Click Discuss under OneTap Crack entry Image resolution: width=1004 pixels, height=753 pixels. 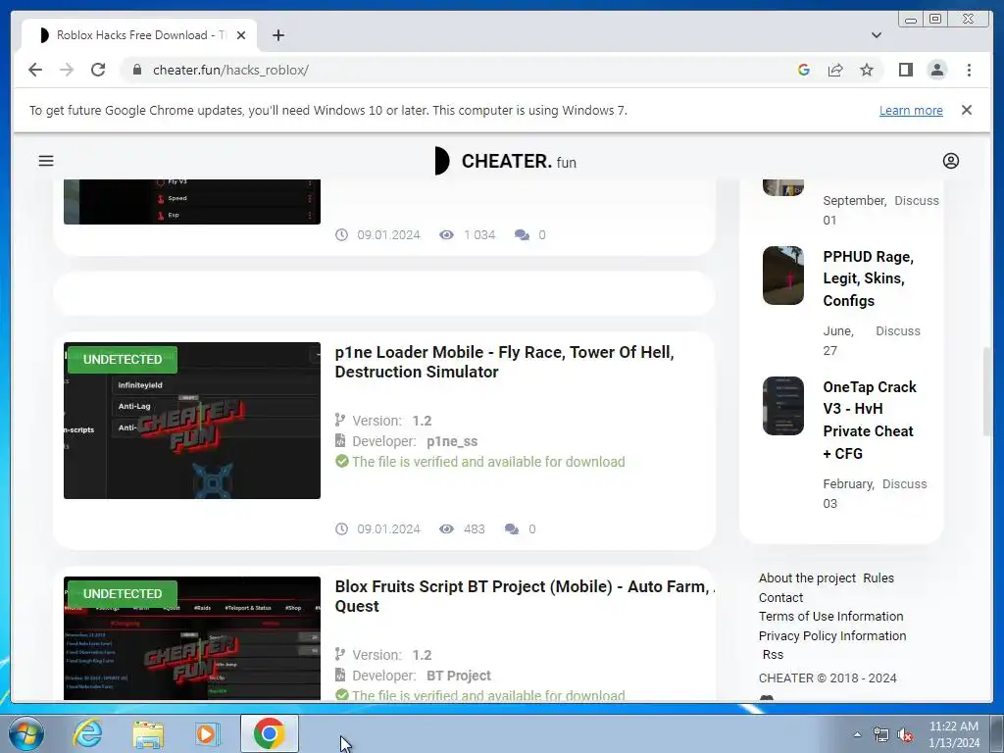click(904, 484)
